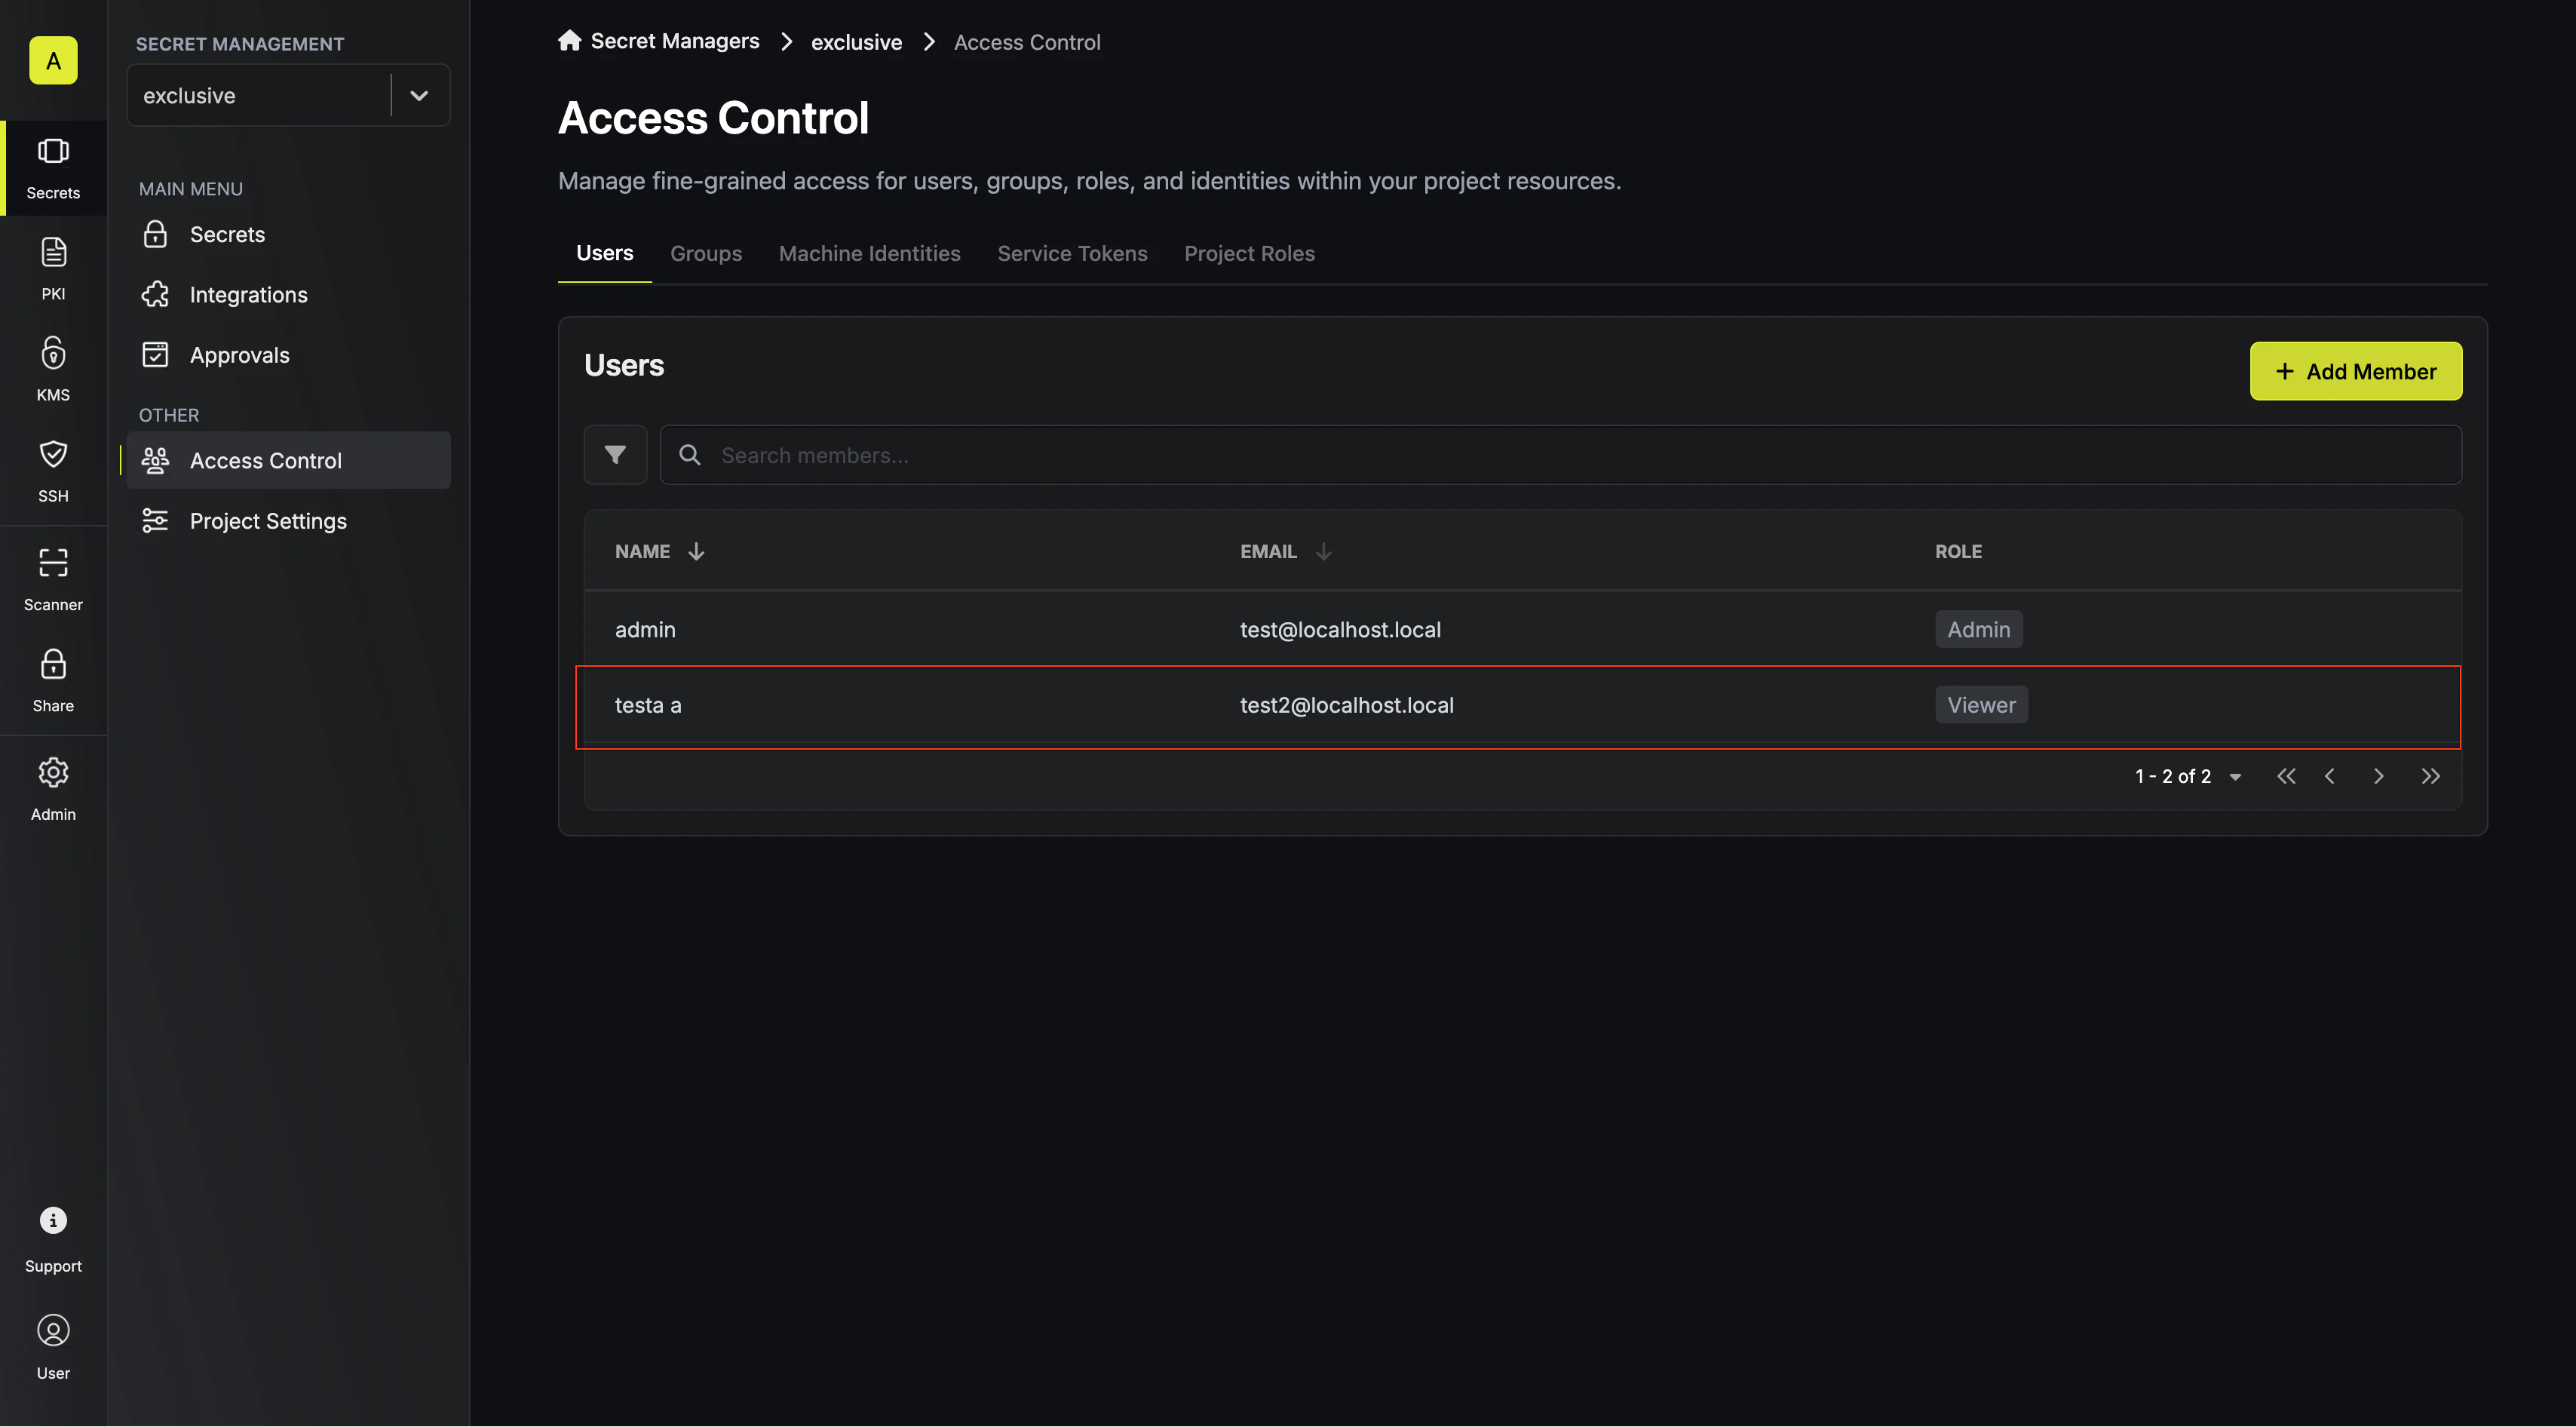Switch to the Users tab
2576x1427 pixels.
coord(604,253)
